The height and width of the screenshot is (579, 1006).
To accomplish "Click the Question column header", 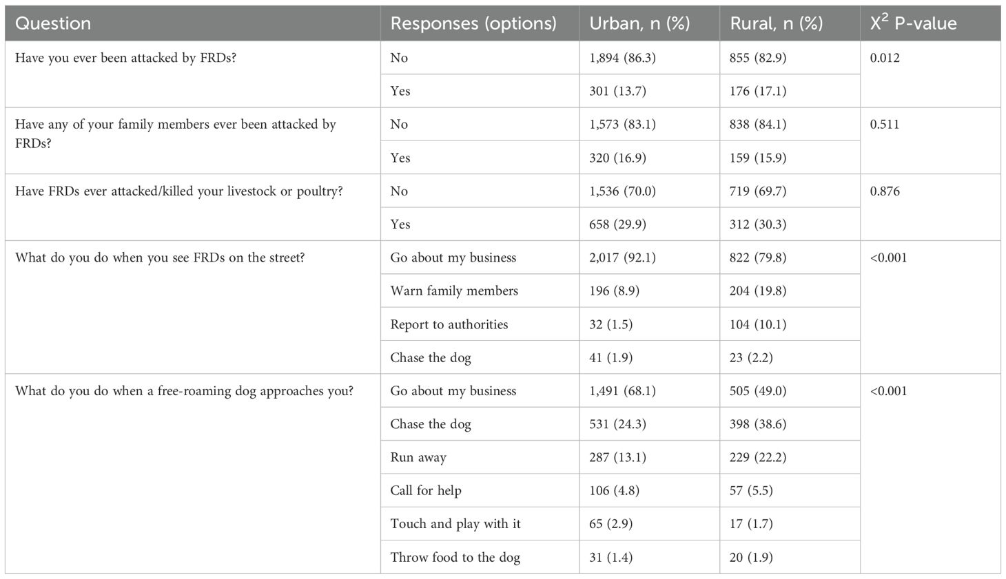I will (53, 23).
